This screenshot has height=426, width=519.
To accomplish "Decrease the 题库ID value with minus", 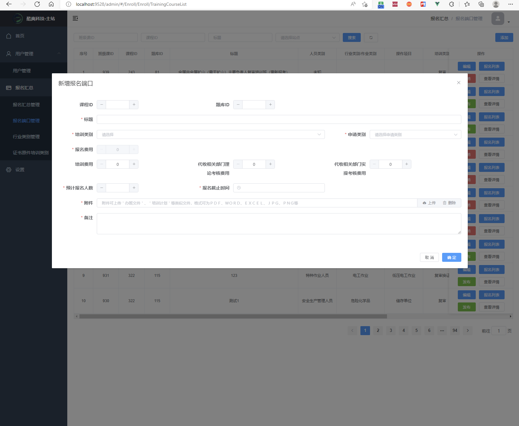I will click(238, 105).
